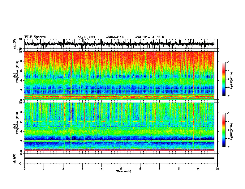Screen dimensions: 245x189
Task: Click the ch.3 flat black voltage trace
Action: pyautogui.click(x=119, y=158)
